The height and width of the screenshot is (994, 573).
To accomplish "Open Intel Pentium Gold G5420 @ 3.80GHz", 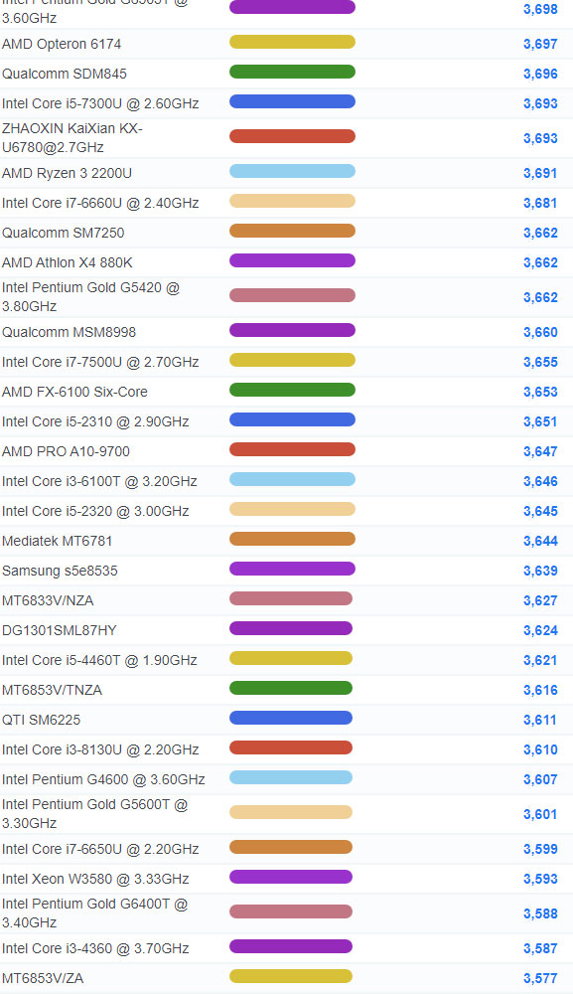I will pos(90,296).
